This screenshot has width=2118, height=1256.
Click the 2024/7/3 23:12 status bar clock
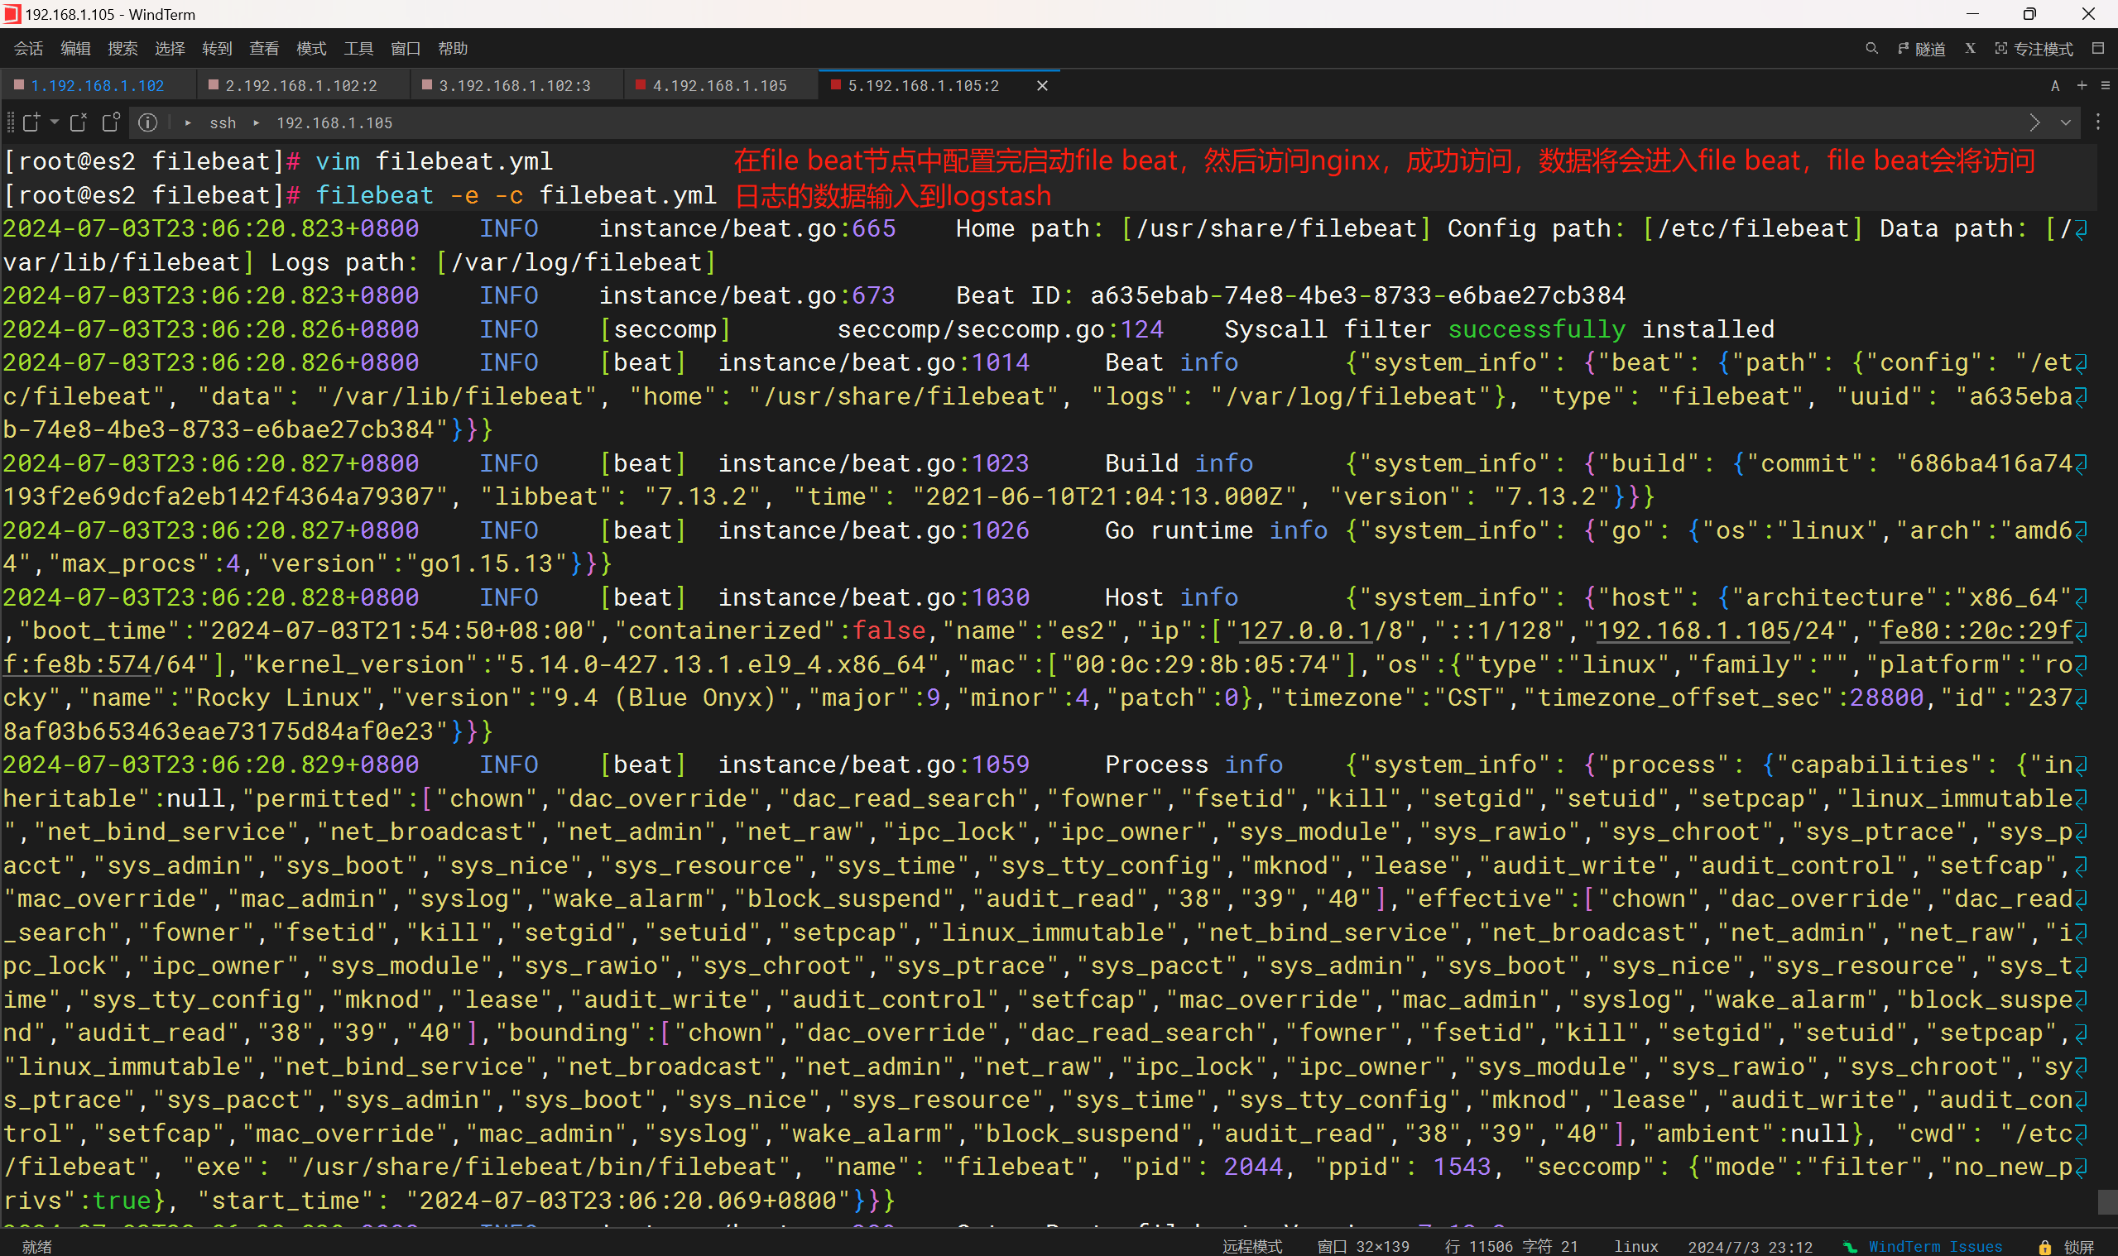coord(1750,1246)
